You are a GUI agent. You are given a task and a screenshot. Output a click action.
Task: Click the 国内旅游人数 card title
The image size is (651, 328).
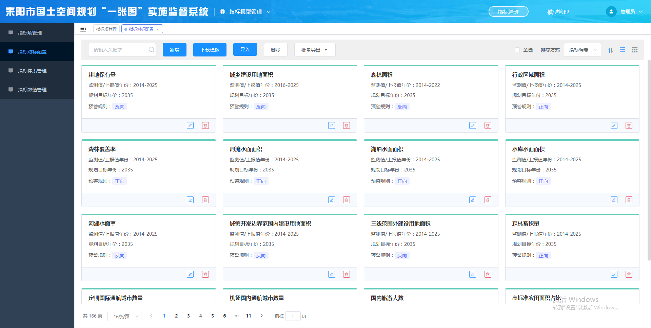[x=387, y=298]
